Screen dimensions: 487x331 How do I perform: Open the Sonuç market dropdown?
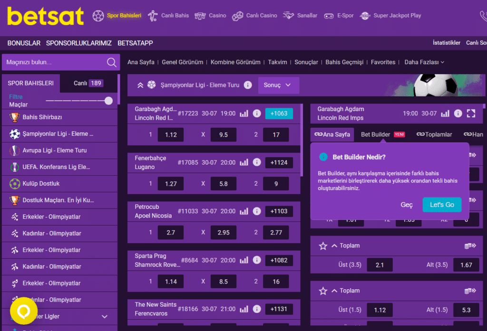click(279, 85)
